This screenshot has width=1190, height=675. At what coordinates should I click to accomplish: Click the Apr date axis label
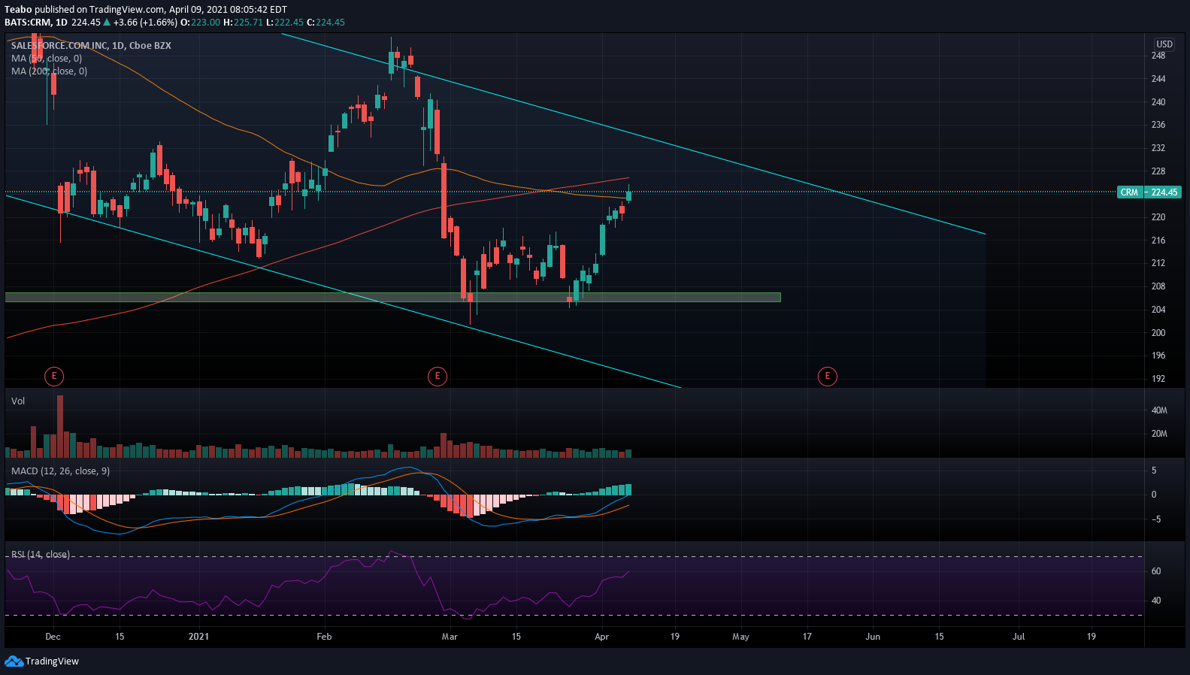click(601, 637)
